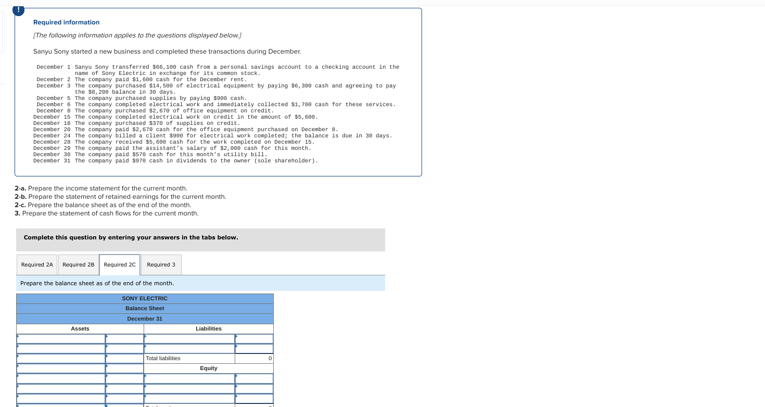Open first liability name dropdown under Liabilities

pos(189,339)
